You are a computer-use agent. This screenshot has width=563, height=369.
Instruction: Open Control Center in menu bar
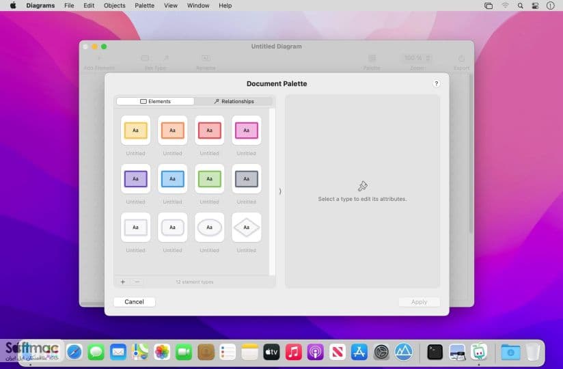click(x=535, y=5)
